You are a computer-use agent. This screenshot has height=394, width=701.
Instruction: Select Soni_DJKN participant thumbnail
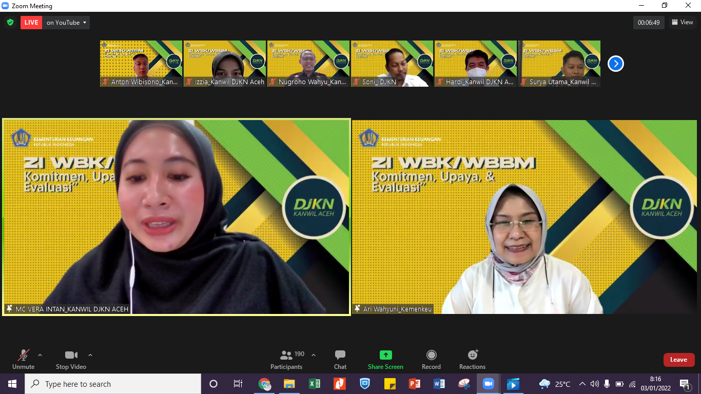tap(392, 64)
